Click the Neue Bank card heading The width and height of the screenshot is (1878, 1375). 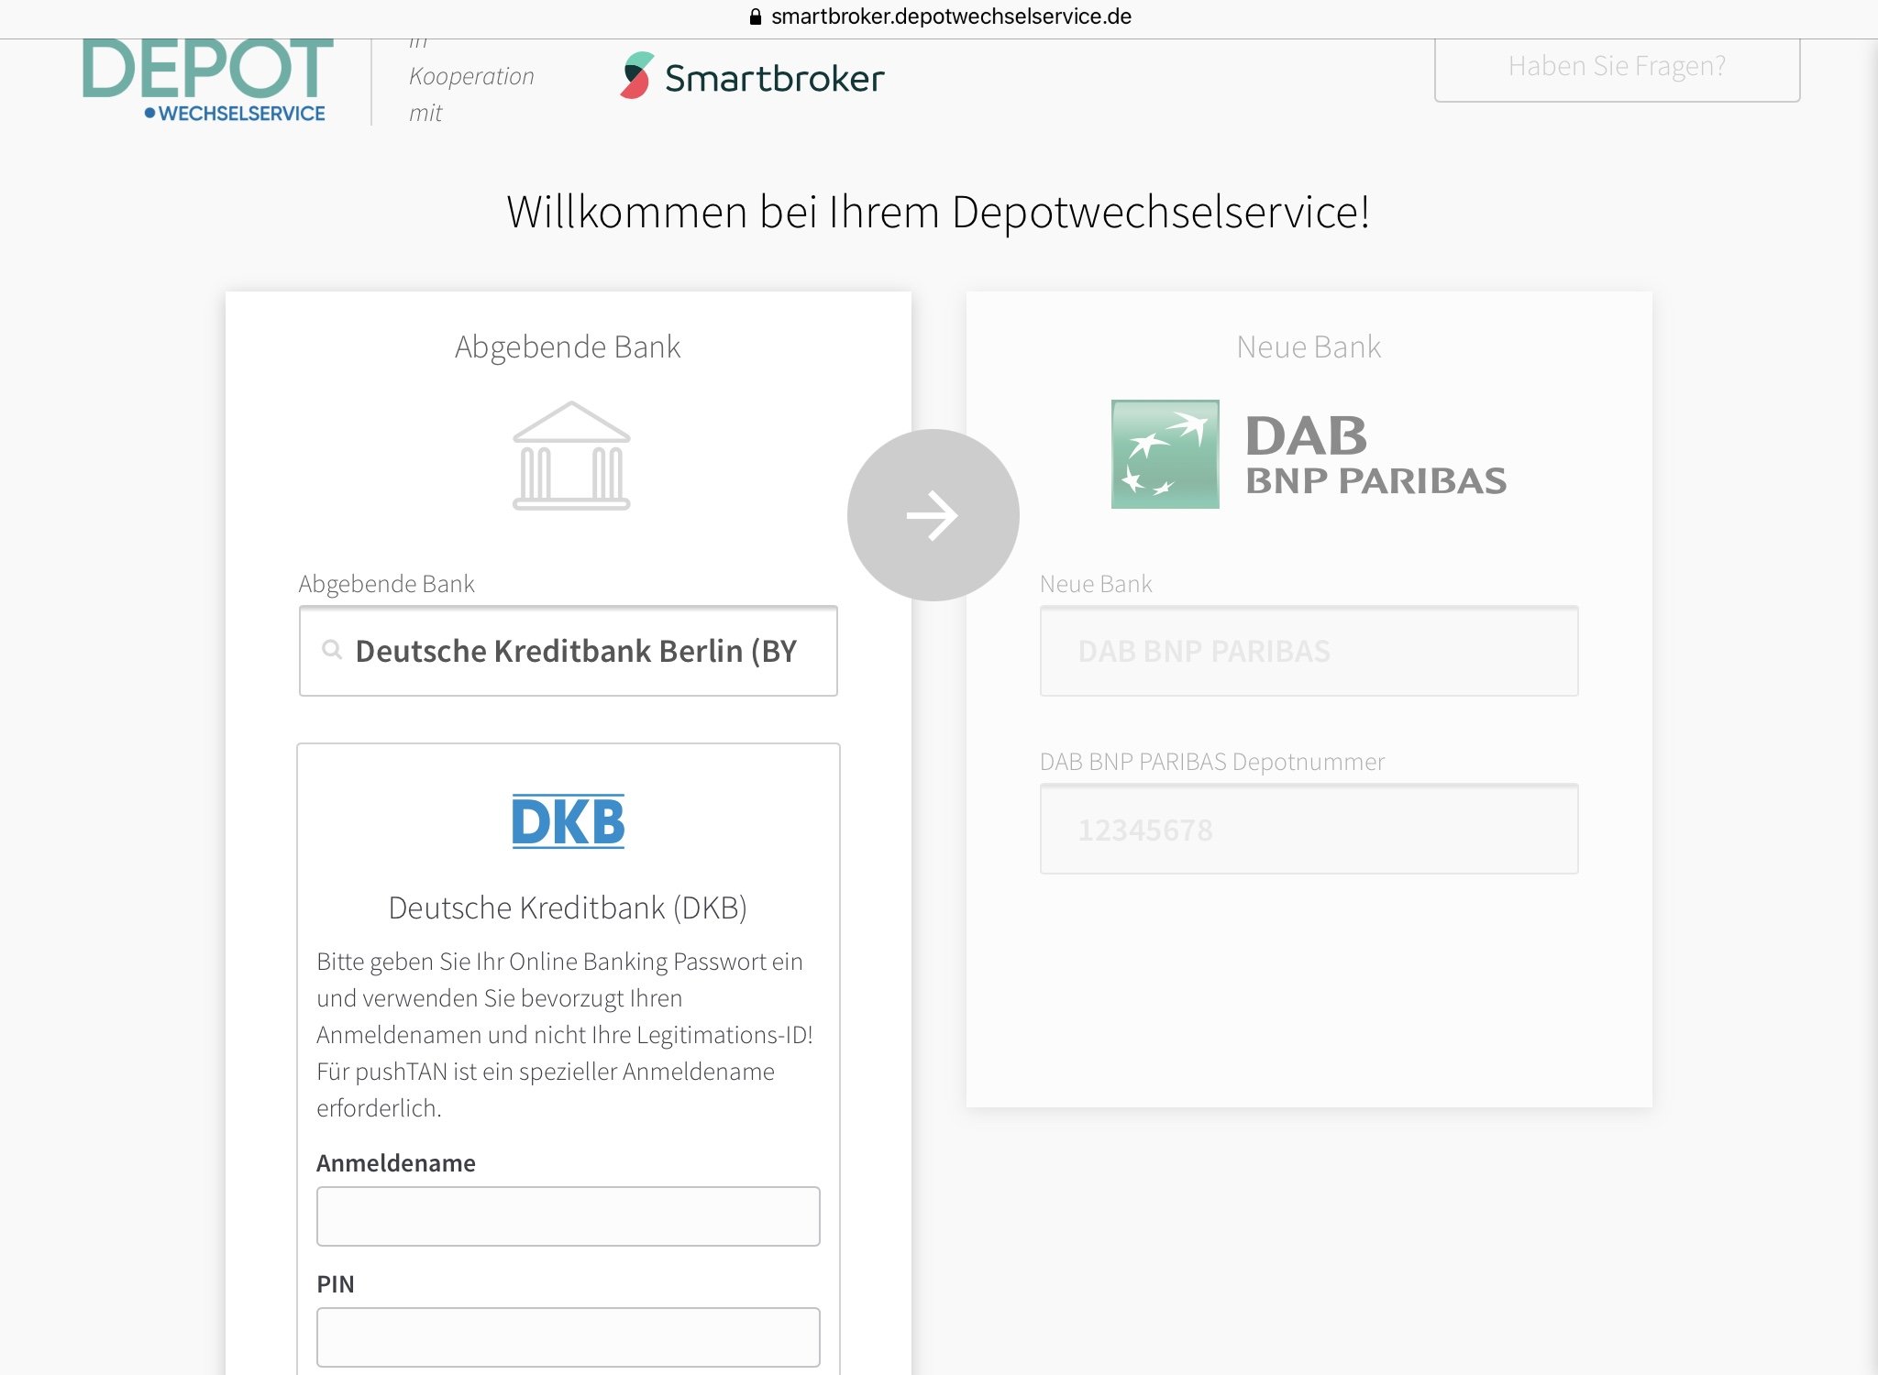point(1309,347)
